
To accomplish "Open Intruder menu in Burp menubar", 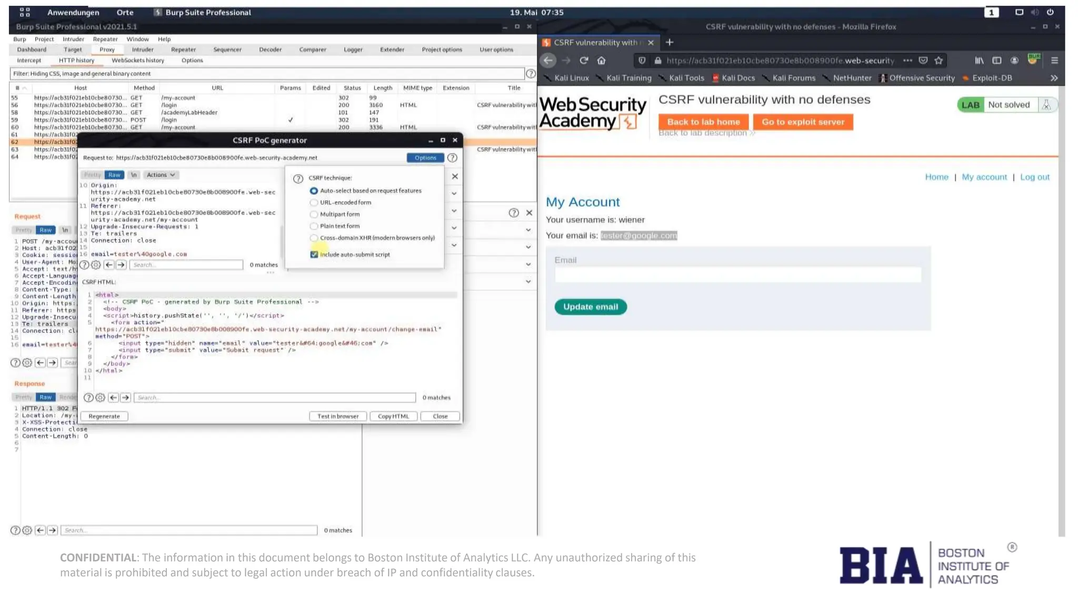I will click(73, 39).
